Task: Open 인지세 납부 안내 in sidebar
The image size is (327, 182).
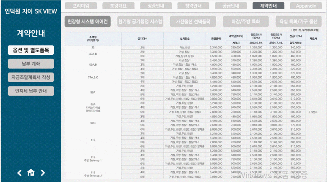Action: tap(31, 91)
